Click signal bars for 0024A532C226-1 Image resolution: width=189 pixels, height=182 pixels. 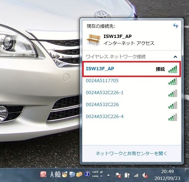coord(173,93)
